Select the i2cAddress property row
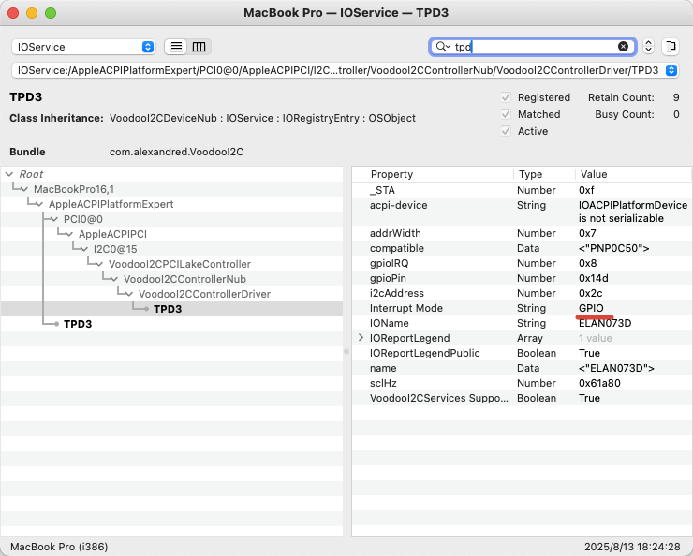The image size is (693, 556). pos(522,293)
